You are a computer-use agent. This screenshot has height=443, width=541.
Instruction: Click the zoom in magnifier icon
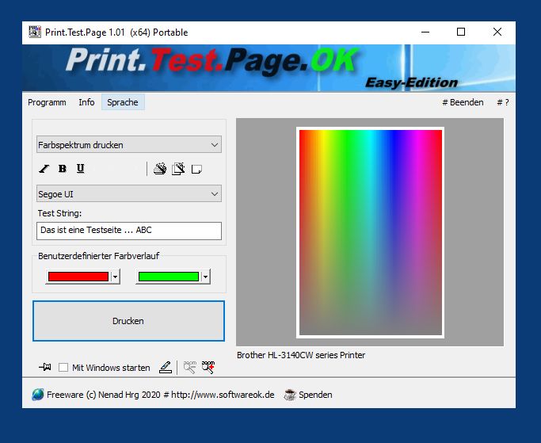point(208,367)
